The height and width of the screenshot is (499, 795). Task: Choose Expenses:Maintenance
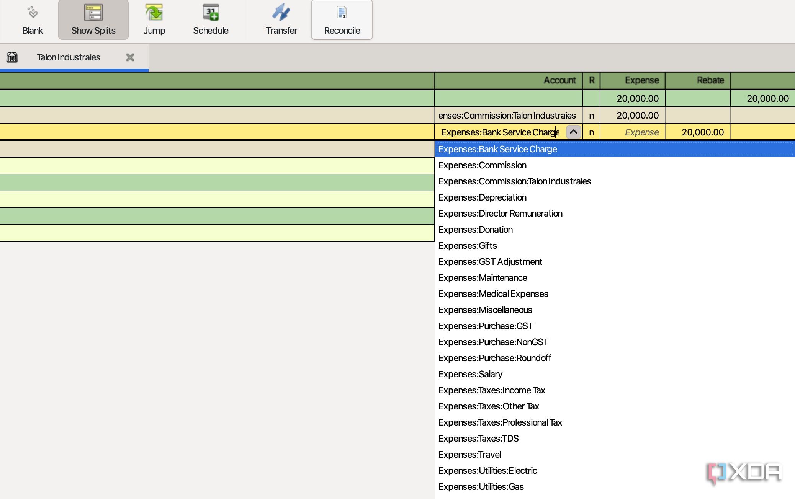615,278
